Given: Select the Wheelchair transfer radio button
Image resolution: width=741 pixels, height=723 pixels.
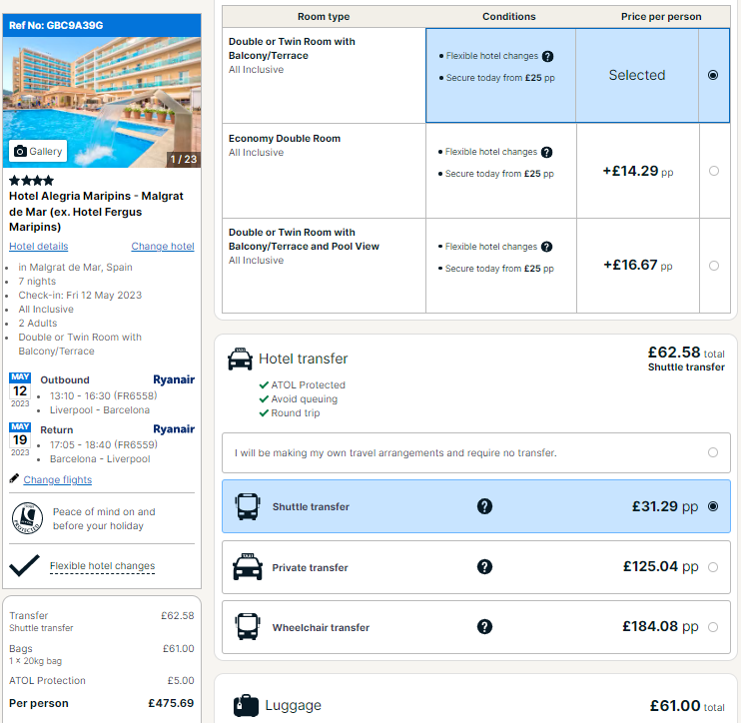Looking at the screenshot, I should (713, 627).
